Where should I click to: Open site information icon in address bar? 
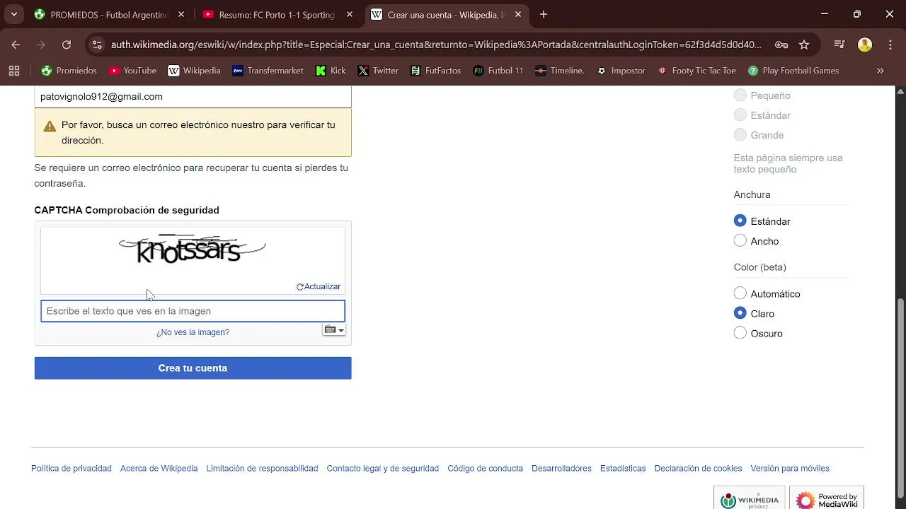pos(98,45)
